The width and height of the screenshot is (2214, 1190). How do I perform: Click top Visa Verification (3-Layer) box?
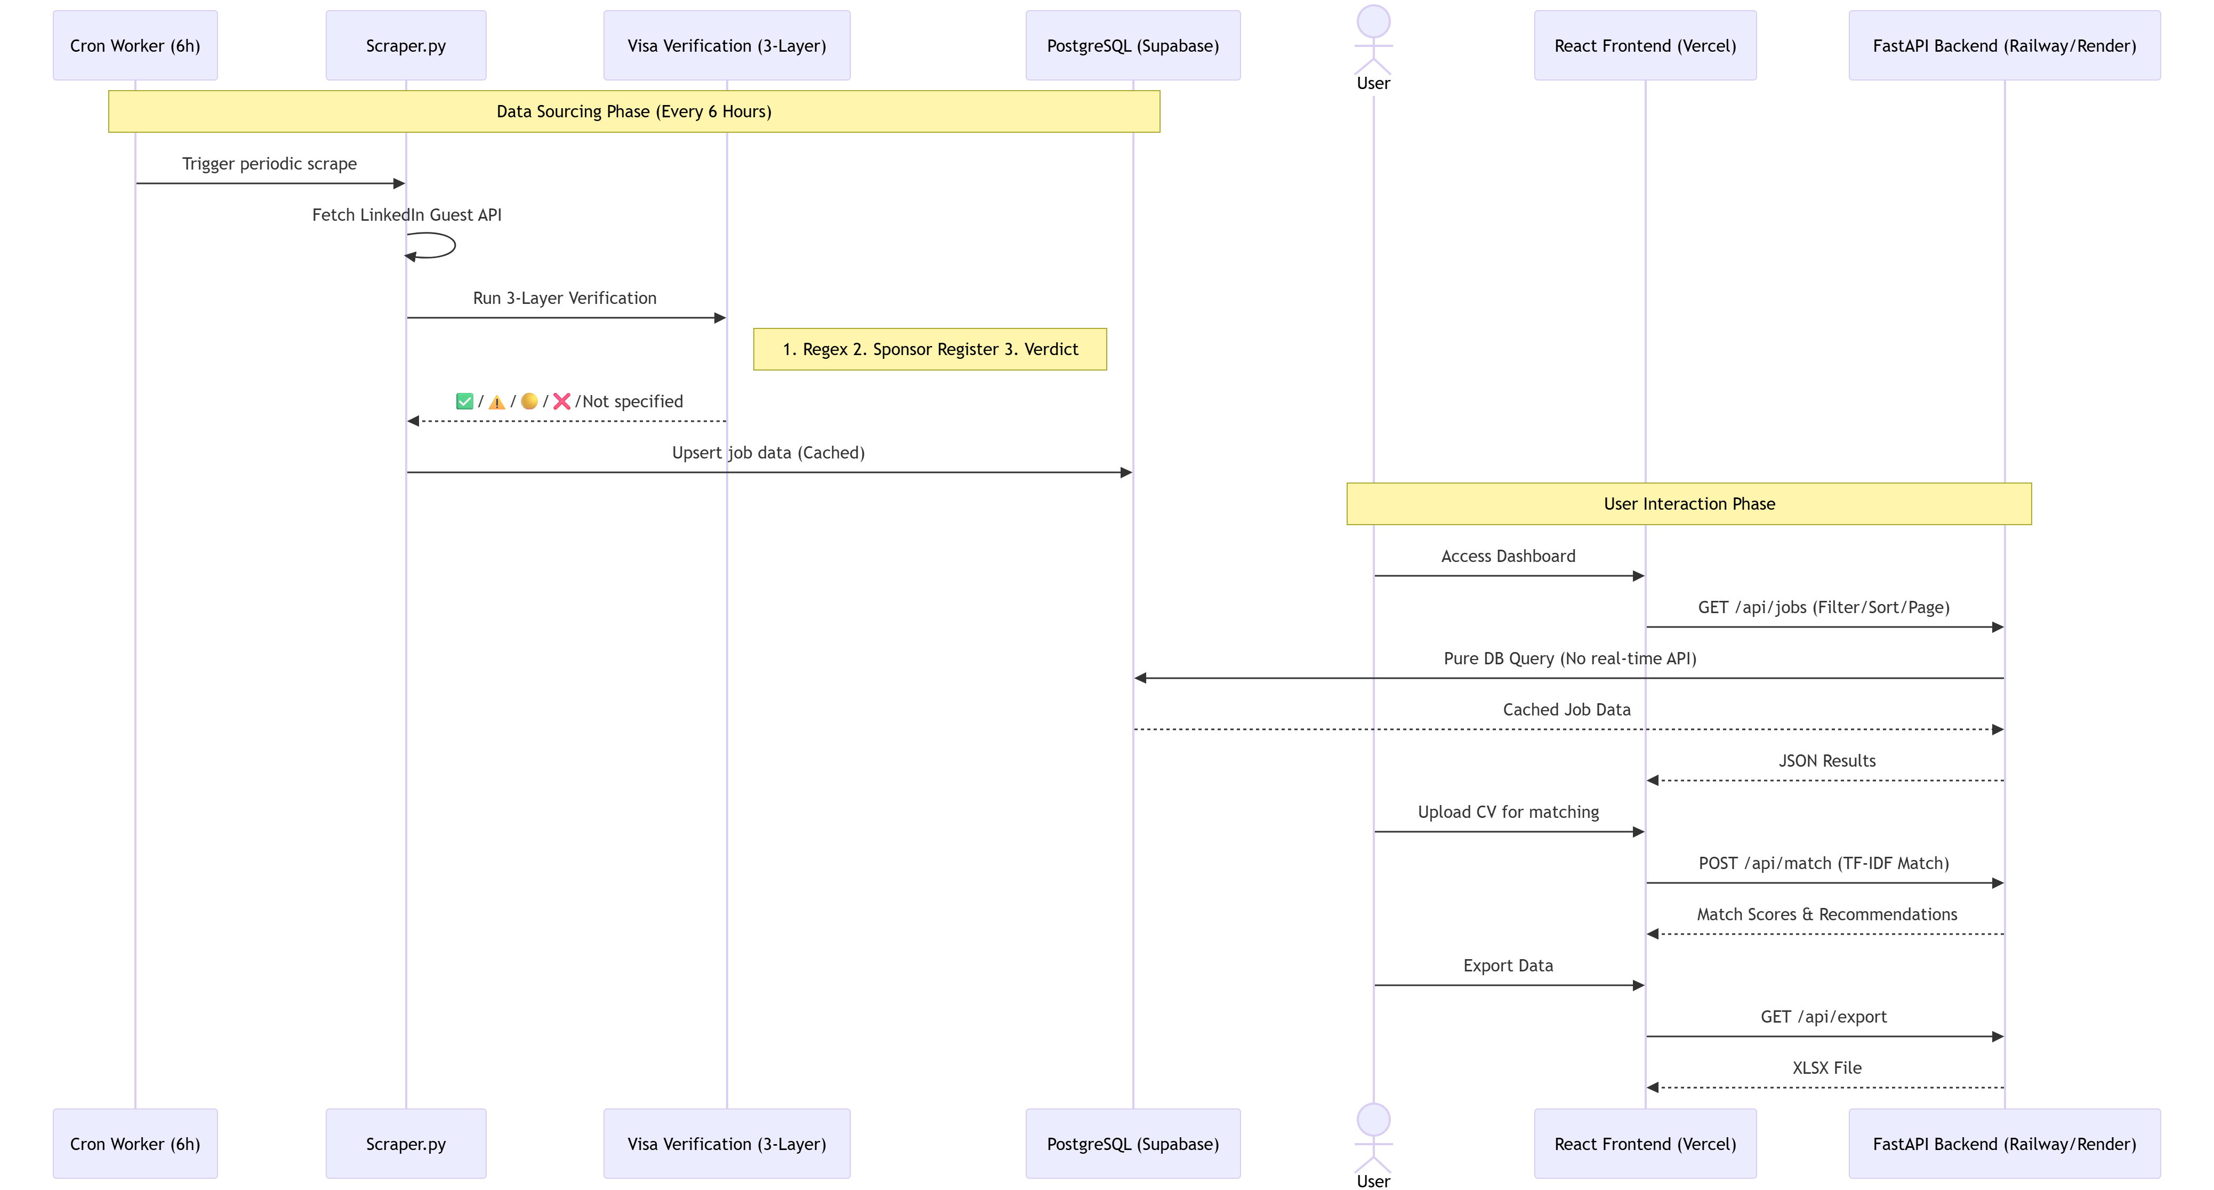tap(726, 45)
